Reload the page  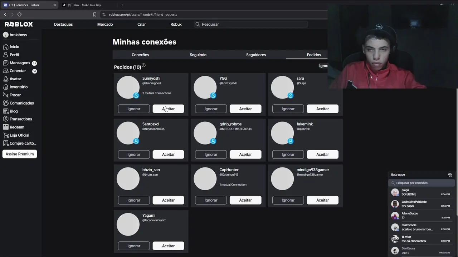coord(19,14)
